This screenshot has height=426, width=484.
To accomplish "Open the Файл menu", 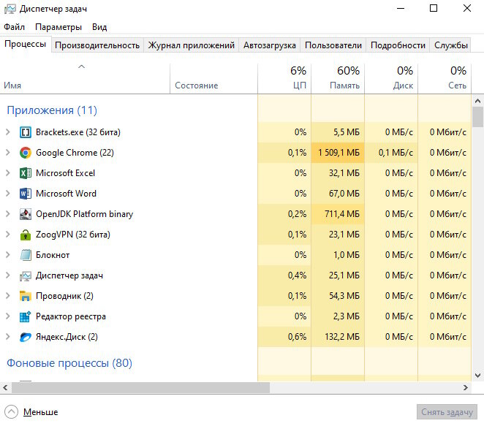I will [x=14, y=27].
